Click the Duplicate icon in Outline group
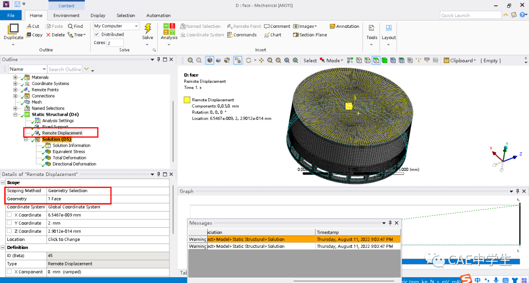 click(x=14, y=29)
